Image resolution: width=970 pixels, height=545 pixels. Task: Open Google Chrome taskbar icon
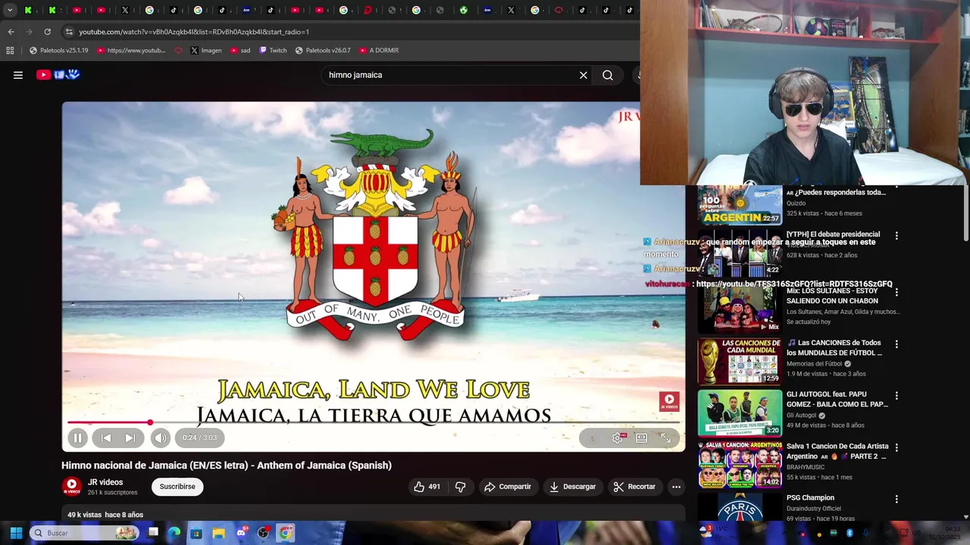click(285, 533)
